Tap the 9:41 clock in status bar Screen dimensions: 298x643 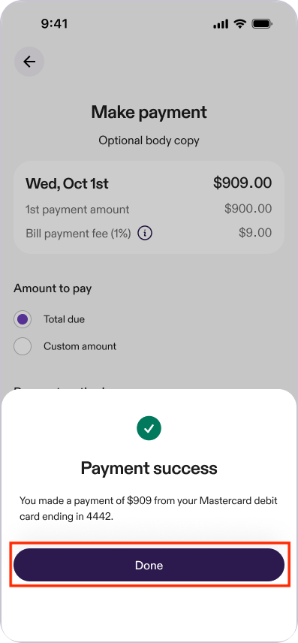pyautogui.click(x=54, y=24)
